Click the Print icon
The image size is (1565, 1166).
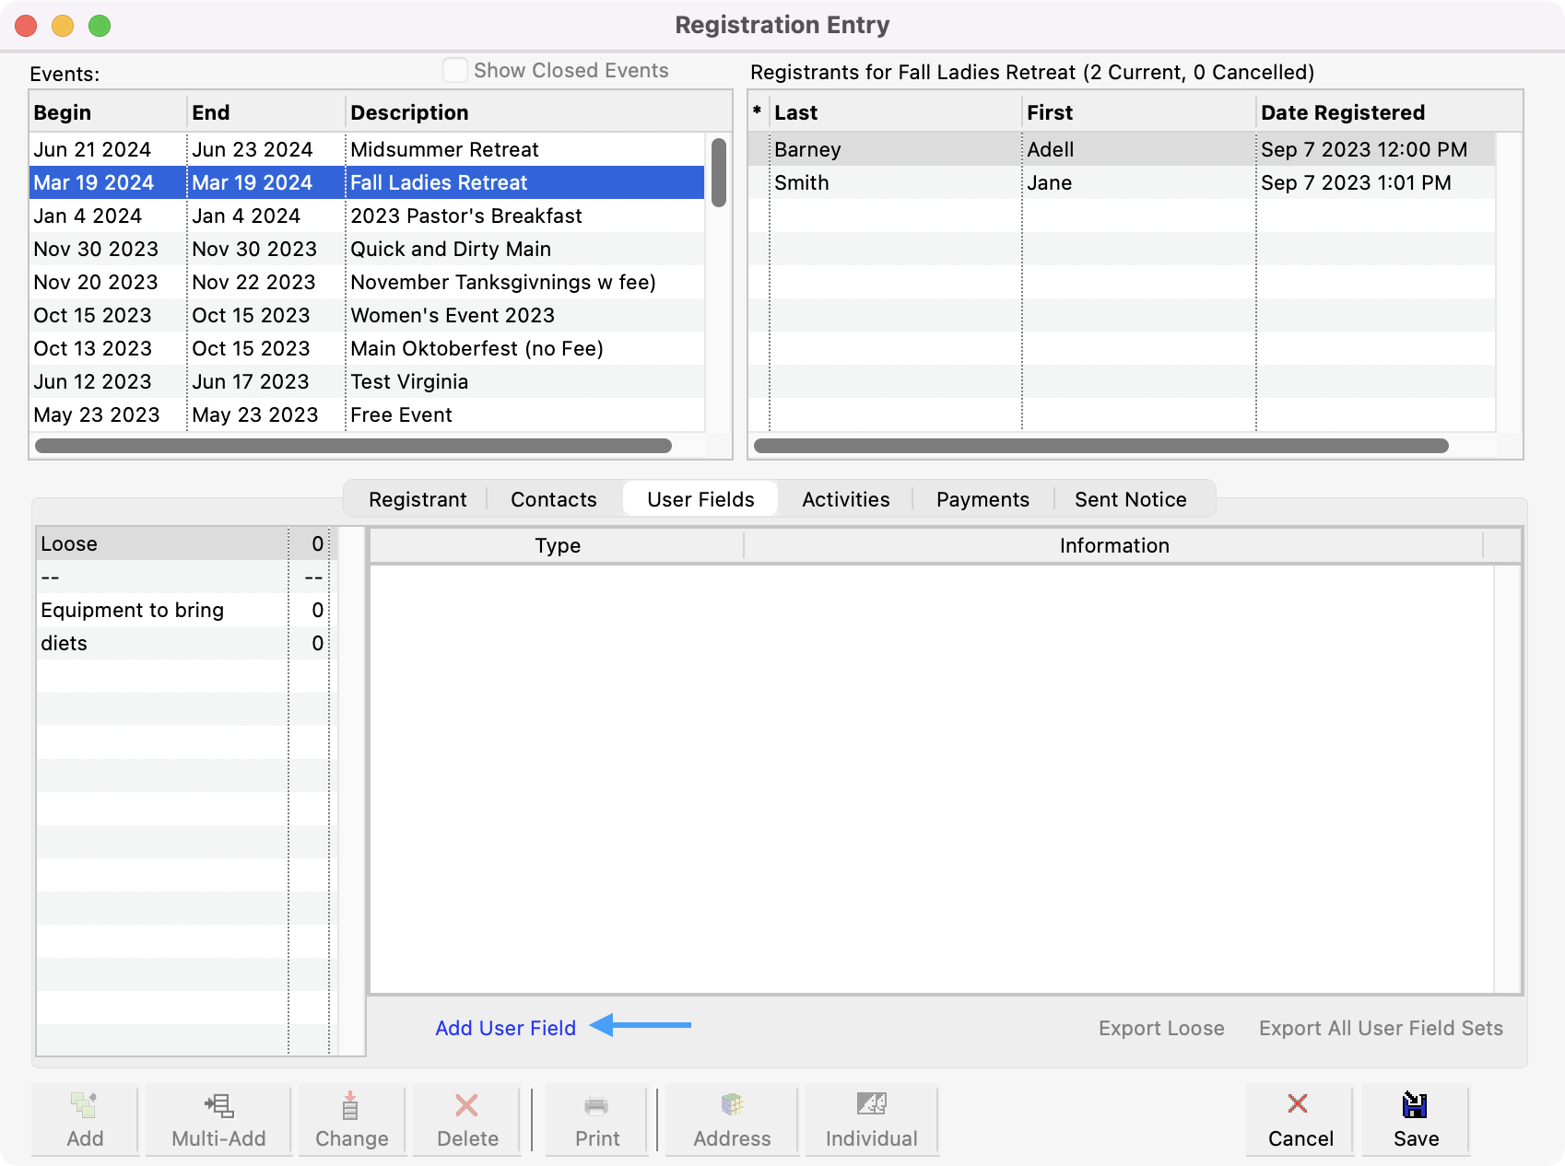(x=596, y=1104)
